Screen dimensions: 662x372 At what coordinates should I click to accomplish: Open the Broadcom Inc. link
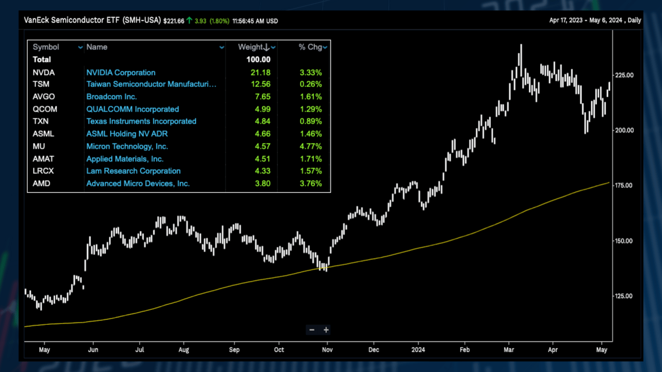click(x=112, y=97)
